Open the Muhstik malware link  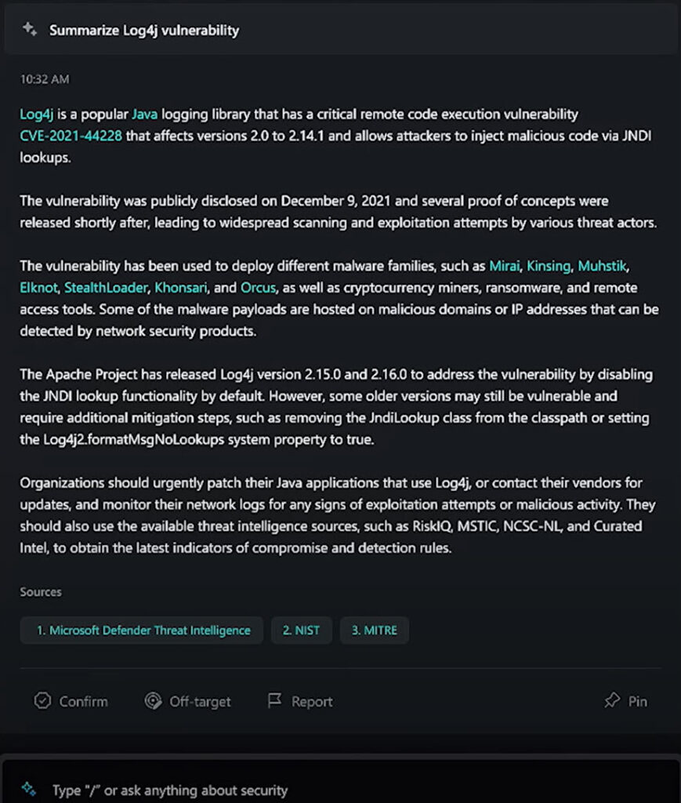click(x=602, y=266)
